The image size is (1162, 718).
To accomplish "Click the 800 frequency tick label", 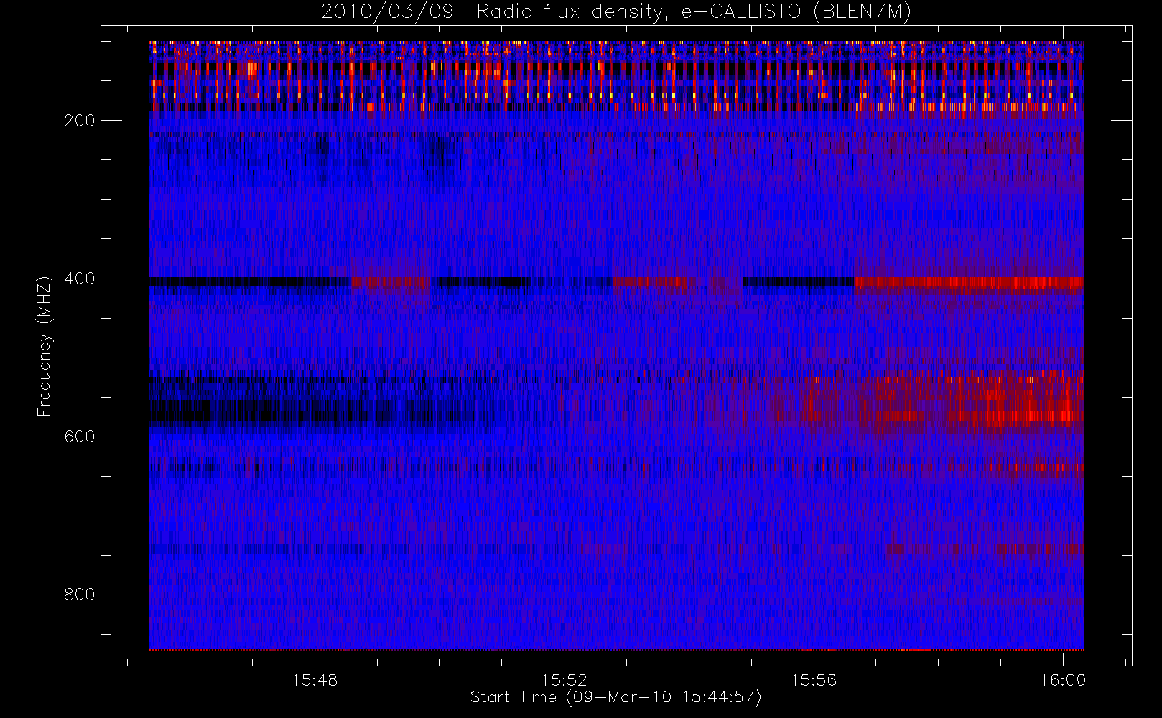I will (x=80, y=595).
